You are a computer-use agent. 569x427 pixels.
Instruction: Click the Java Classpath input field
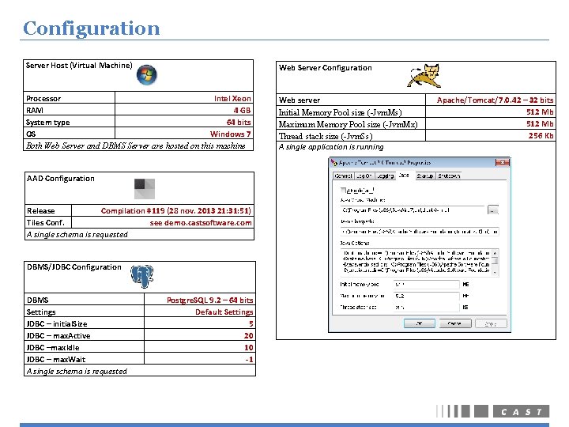click(420, 231)
